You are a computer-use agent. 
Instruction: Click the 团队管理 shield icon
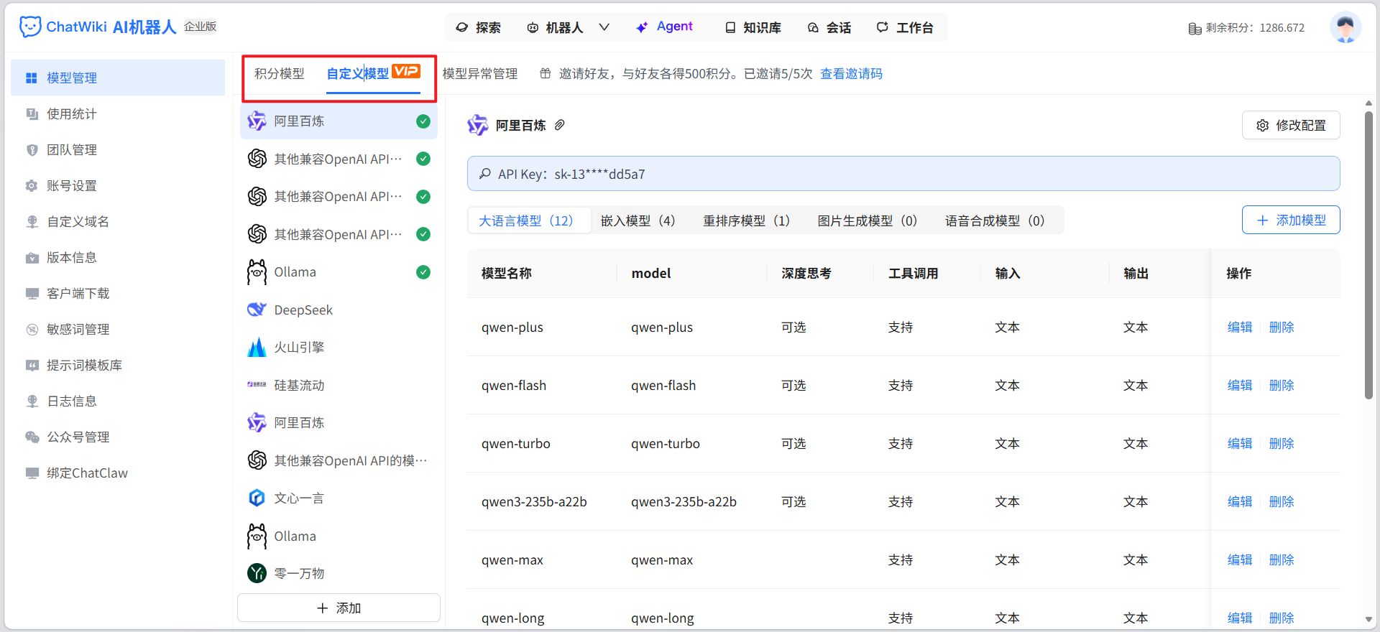[32, 149]
